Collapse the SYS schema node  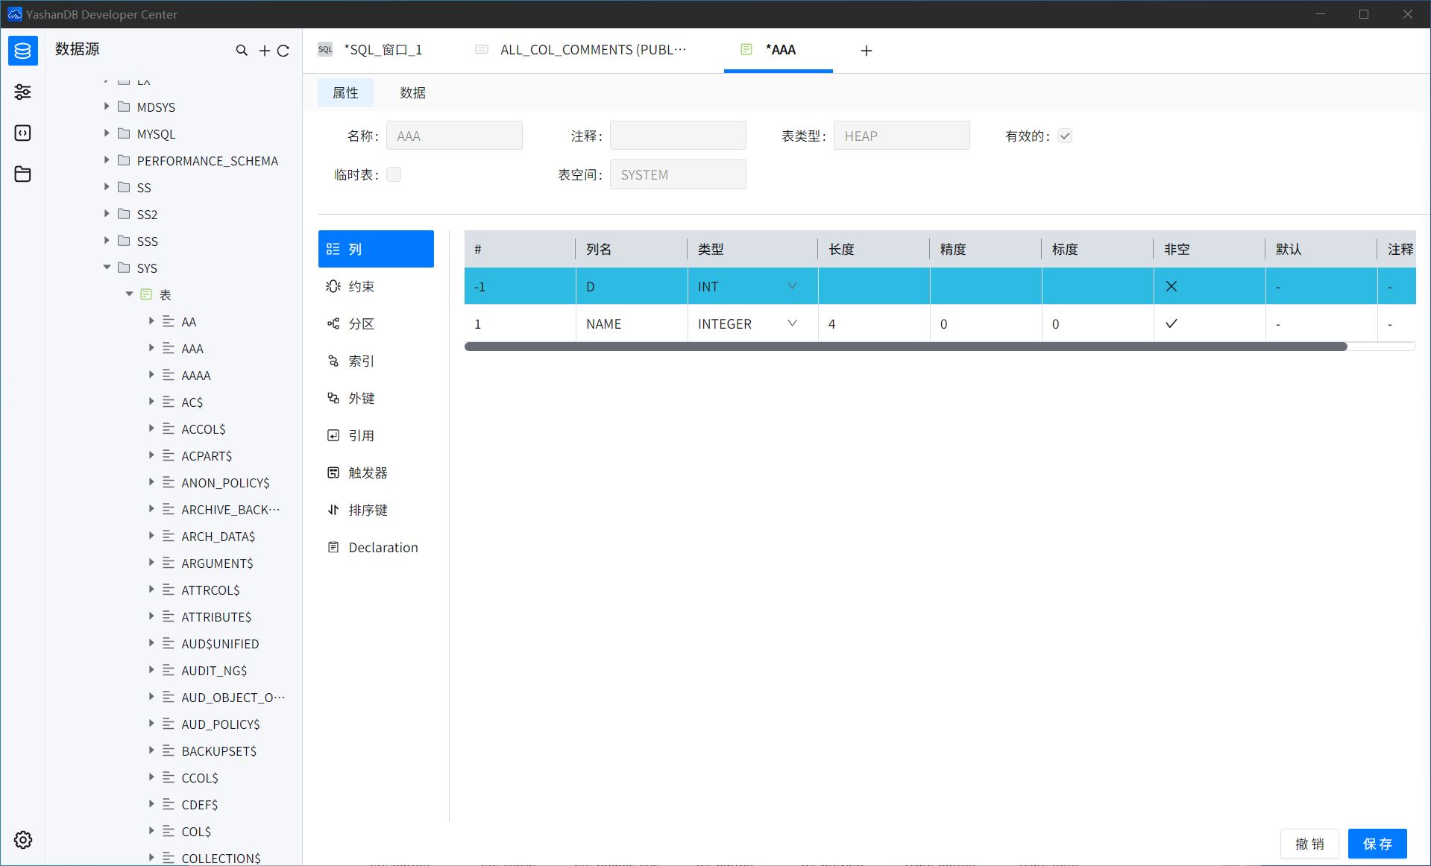point(107,267)
